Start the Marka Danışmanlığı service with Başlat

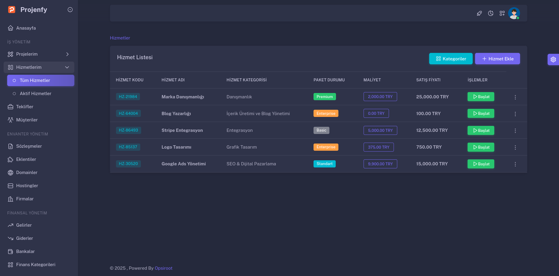481,97
